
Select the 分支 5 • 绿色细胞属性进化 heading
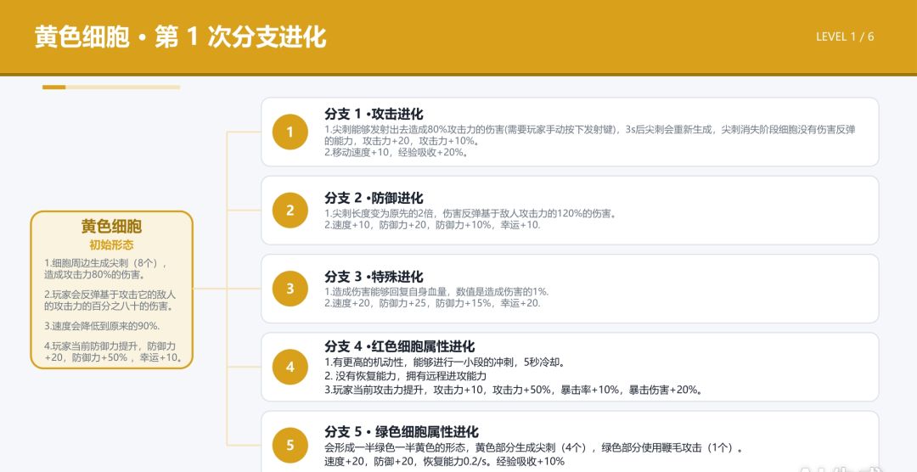coord(402,431)
